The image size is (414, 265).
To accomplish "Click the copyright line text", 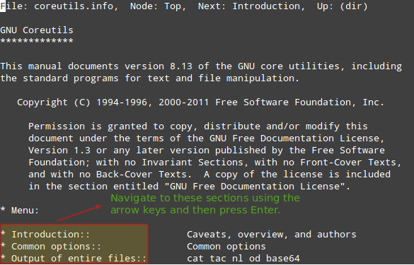I will coord(201,102).
